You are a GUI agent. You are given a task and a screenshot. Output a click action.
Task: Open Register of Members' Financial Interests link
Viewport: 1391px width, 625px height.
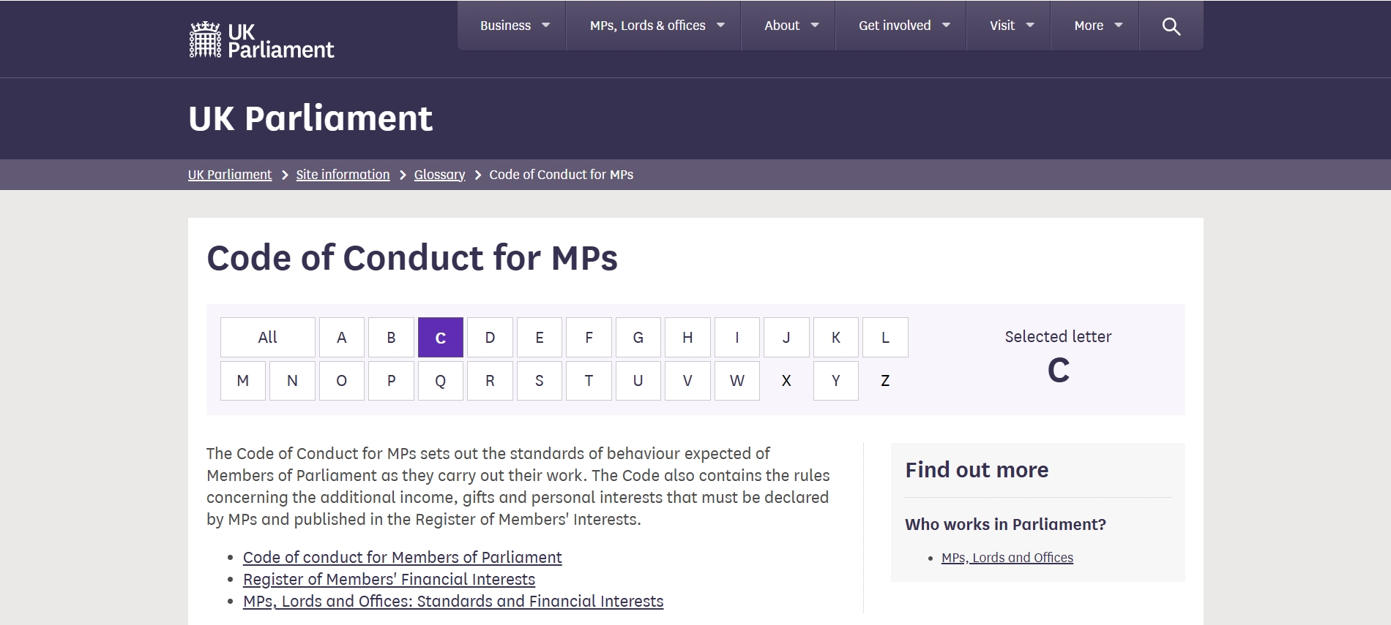point(389,580)
